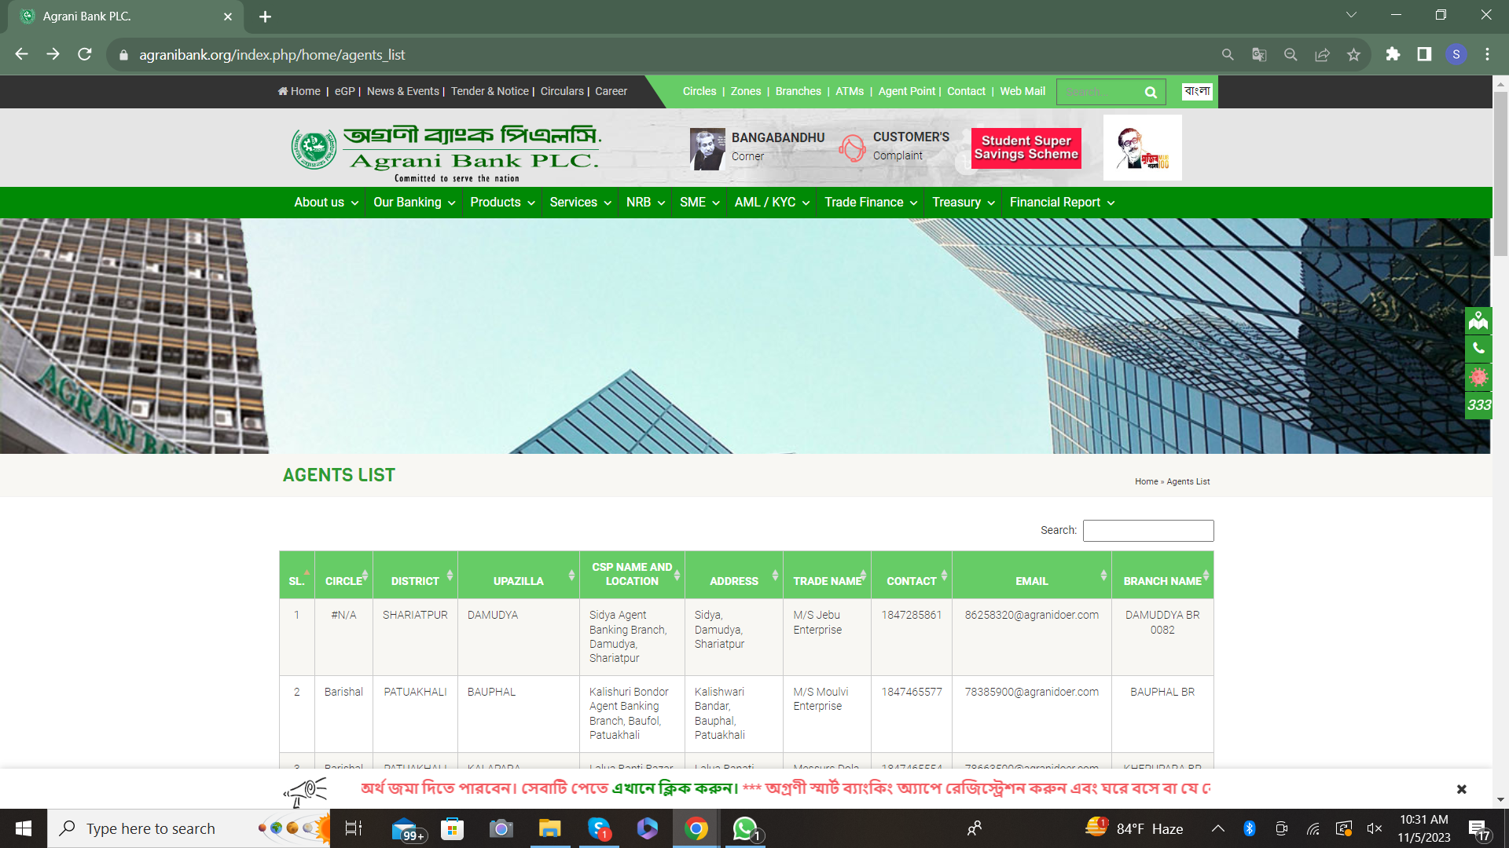Sort the table by SL. column

(297, 576)
